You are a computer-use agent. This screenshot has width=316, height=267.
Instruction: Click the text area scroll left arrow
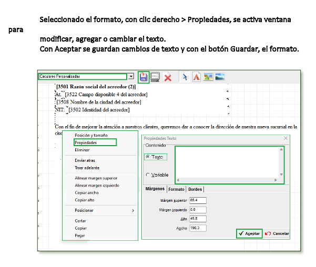click(178, 180)
